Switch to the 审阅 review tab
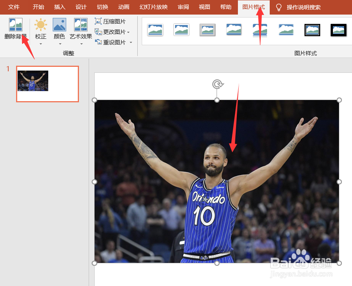The height and width of the screenshot is (286, 352). coord(183,7)
